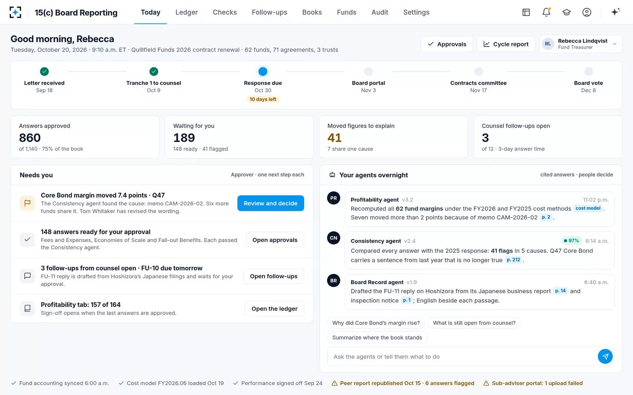Click the CN avatar for Consistency agent
The width and height of the screenshot is (633, 395).
coord(334,238)
